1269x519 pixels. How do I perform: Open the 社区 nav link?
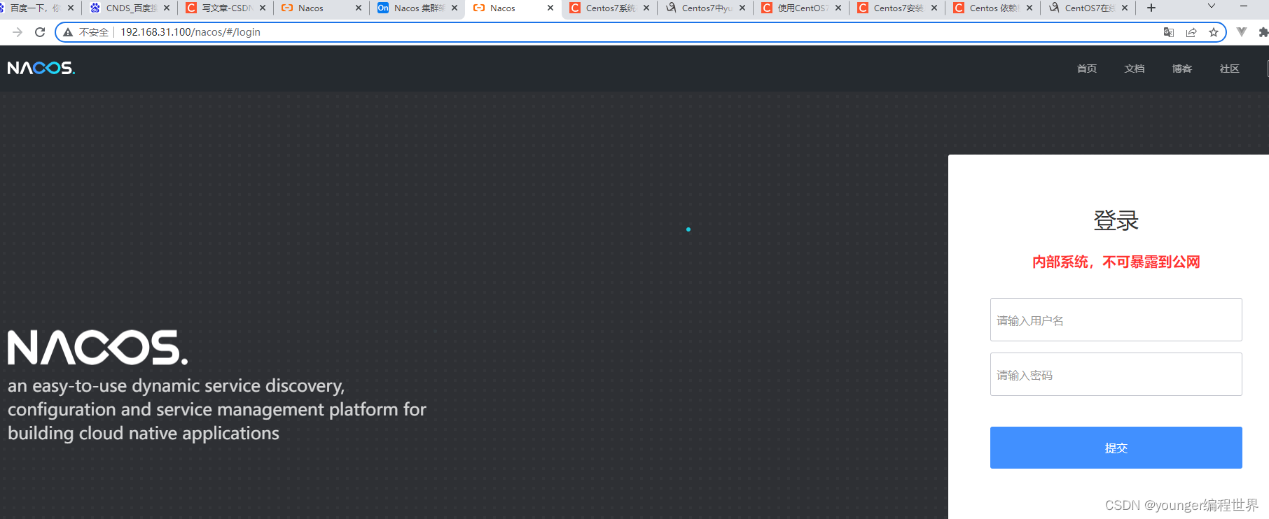pyautogui.click(x=1230, y=69)
